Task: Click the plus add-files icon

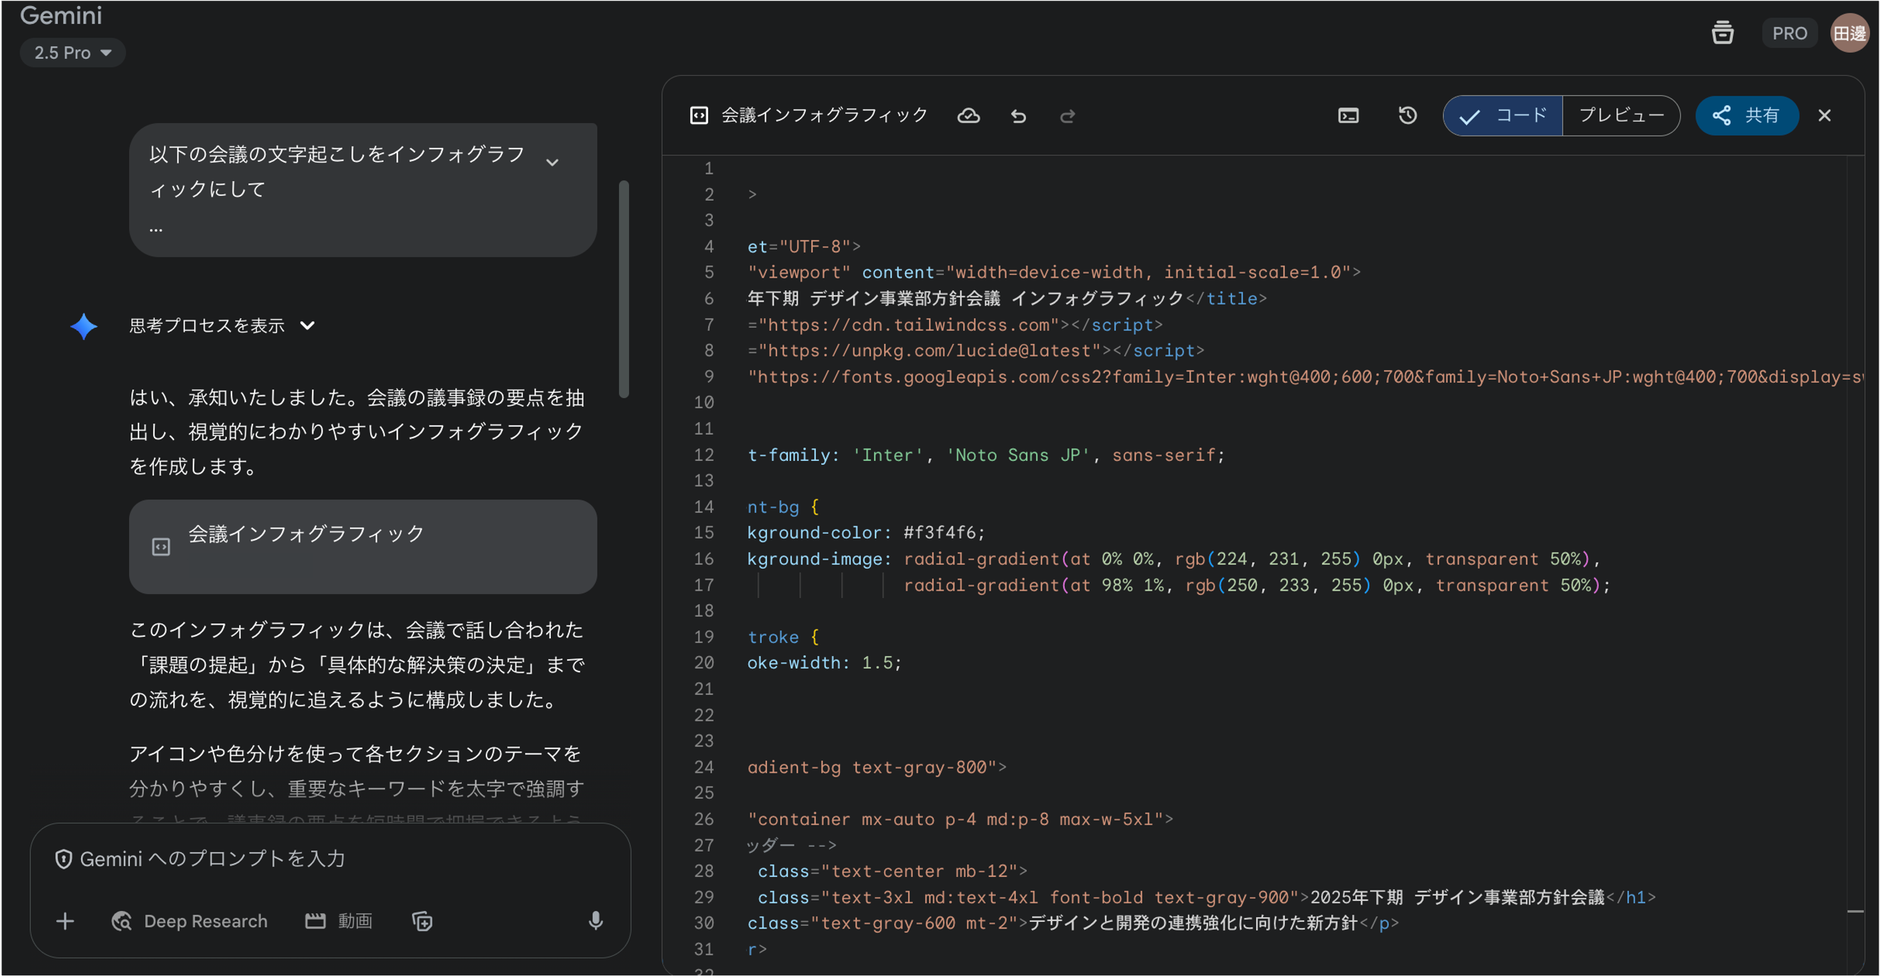Action: [65, 922]
